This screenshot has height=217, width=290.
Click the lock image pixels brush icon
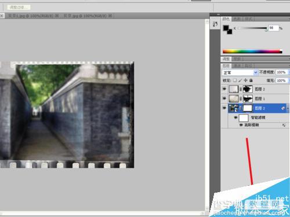tap(240, 80)
